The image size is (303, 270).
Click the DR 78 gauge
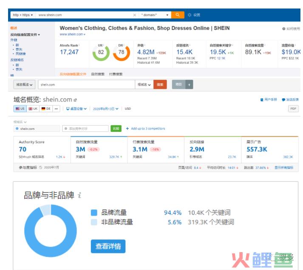pyautogui.click(x=122, y=52)
